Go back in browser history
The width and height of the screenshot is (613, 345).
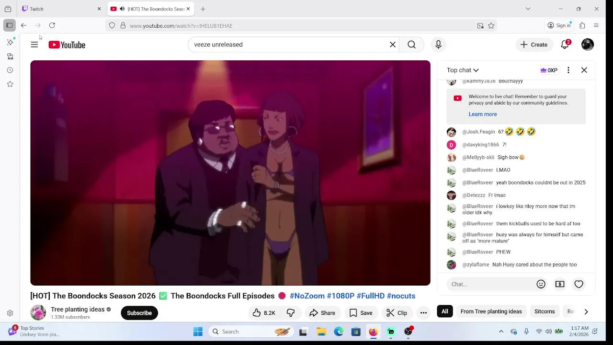coord(23,25)
